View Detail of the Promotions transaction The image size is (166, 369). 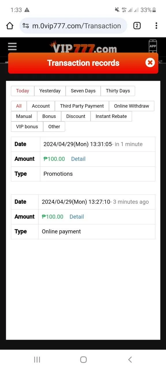coord(78,159)
